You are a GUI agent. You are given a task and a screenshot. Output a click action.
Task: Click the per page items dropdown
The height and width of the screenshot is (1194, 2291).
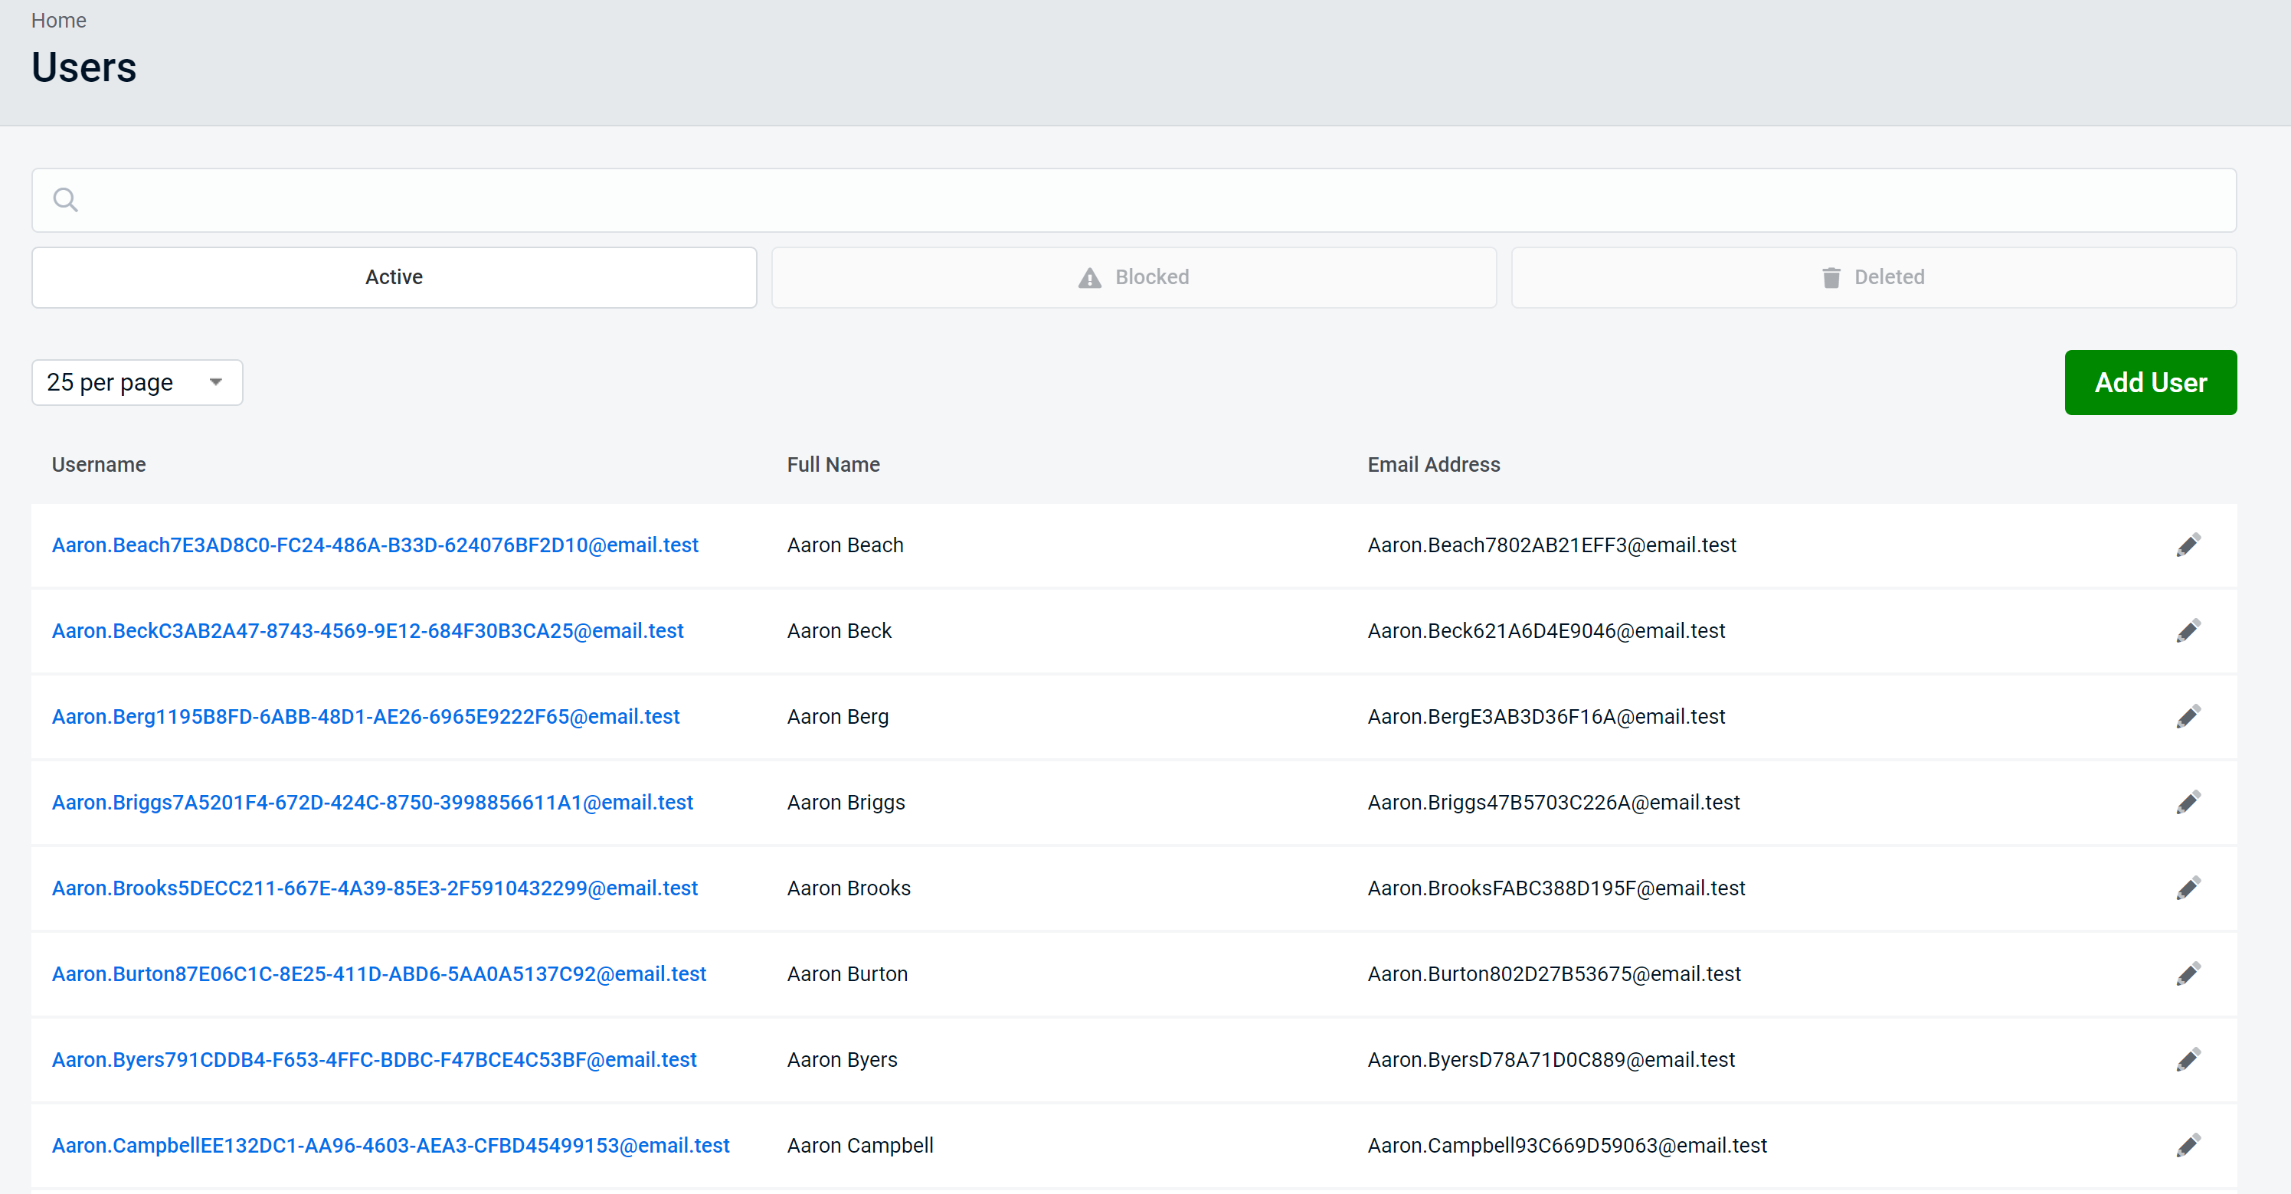135,382
